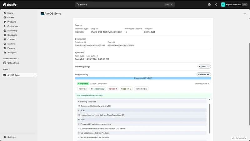Expand Sales channels section
Screen dimensions: 250x141
[11, 58]
